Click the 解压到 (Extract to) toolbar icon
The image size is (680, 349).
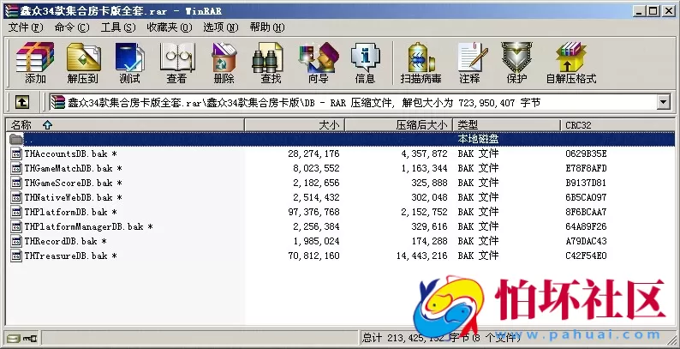click(83, 57)
